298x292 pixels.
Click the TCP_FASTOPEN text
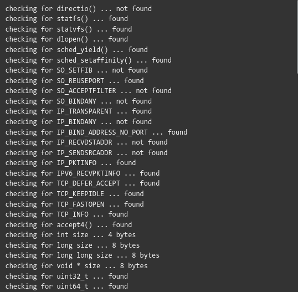[80, 204]
